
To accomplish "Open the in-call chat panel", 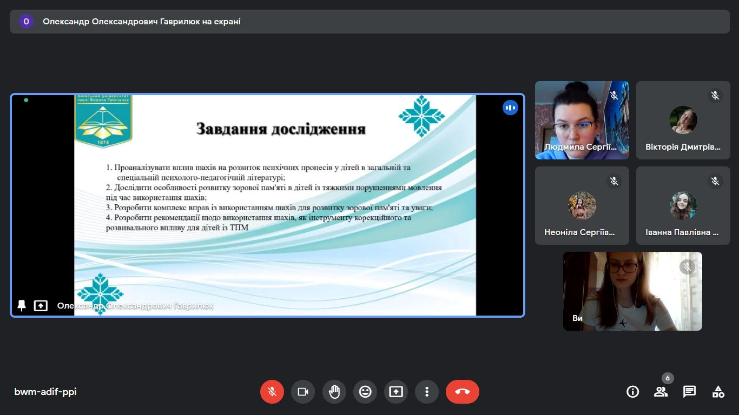I will (x=689, y=392).
